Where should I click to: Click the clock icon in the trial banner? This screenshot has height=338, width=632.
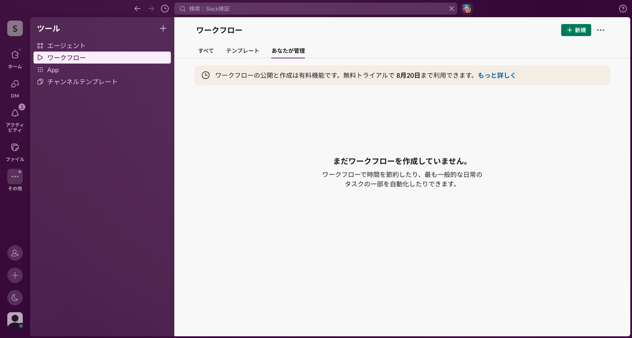point(206,75)
